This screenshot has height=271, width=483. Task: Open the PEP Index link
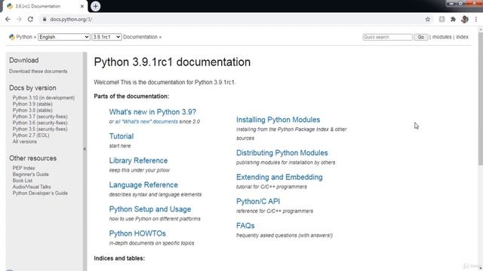[23, 168]
